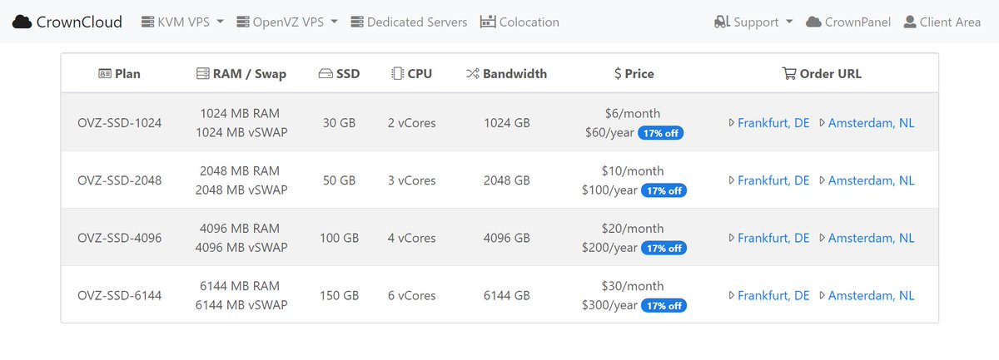Go to the Colocation menu item
This screenshot has height=360, width=999.
(529, 22)
